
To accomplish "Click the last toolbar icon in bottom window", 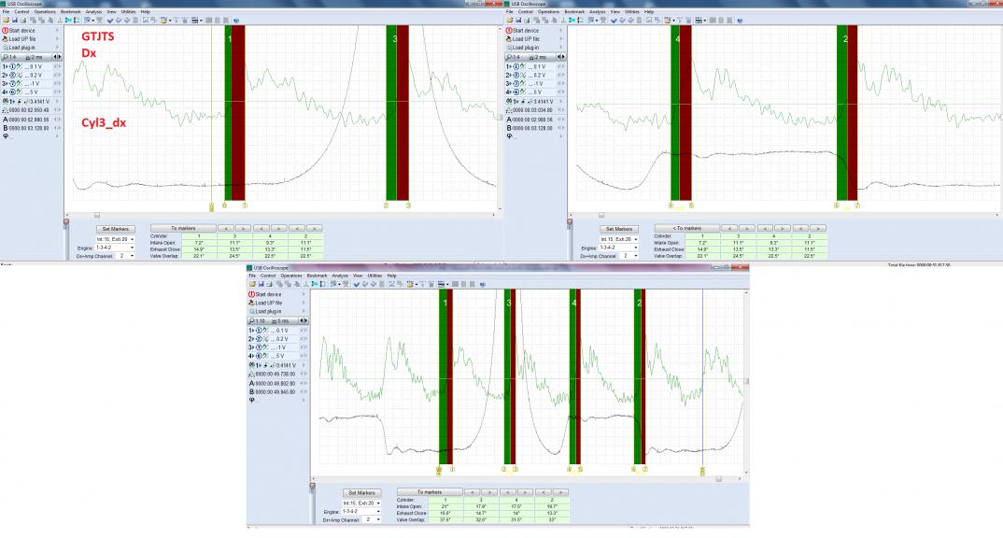I will (482, 284).
